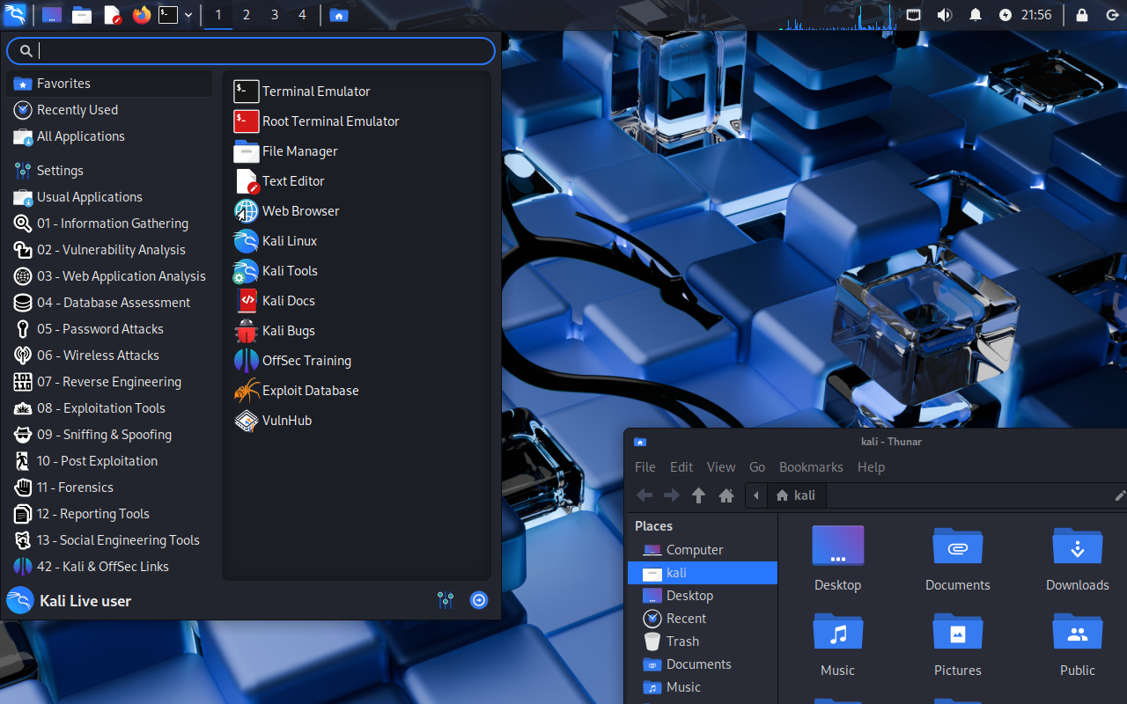This screenshot has height=704, width=1127.
Task: Go to parent folder in Thunar toolbar
Action: (698, 495)
